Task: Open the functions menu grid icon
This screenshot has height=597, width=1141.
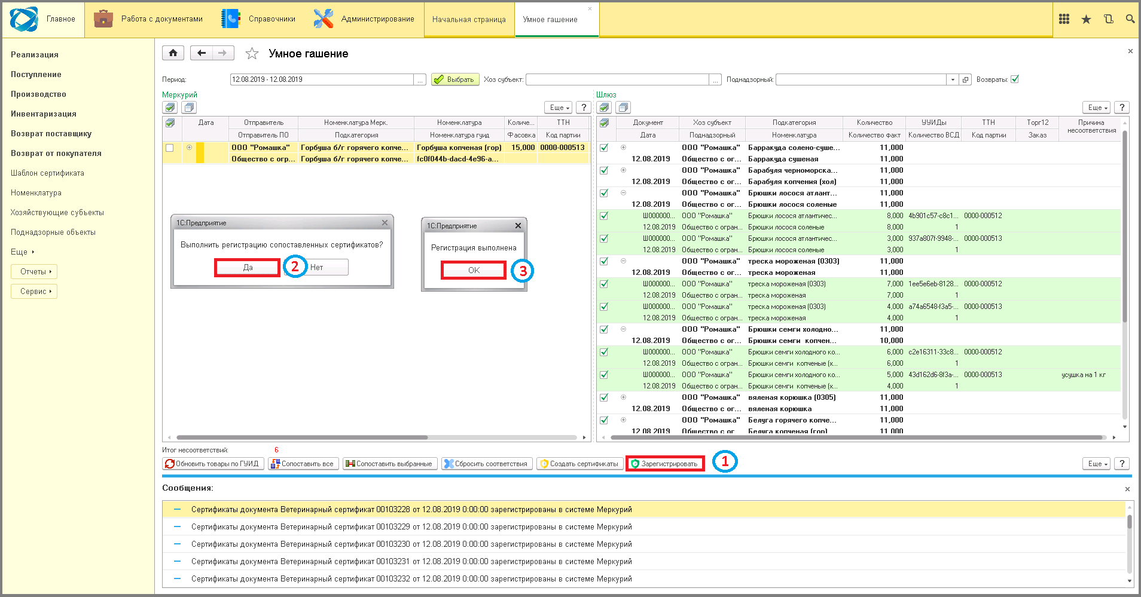Action: pyautogui.click(x=1064, y=19)
